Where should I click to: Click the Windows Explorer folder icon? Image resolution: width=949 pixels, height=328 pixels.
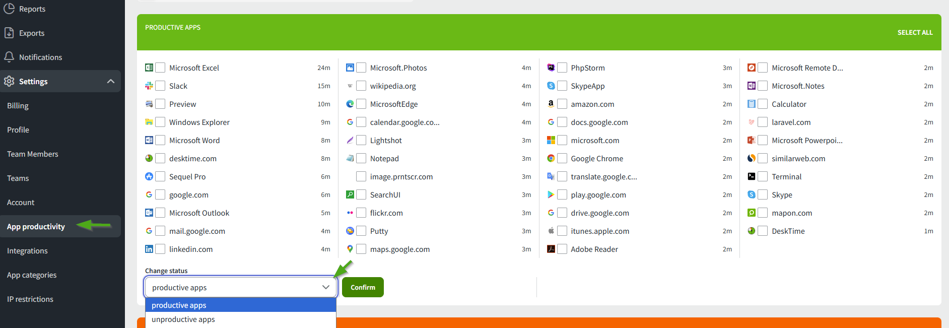click(x=149, y=122)
